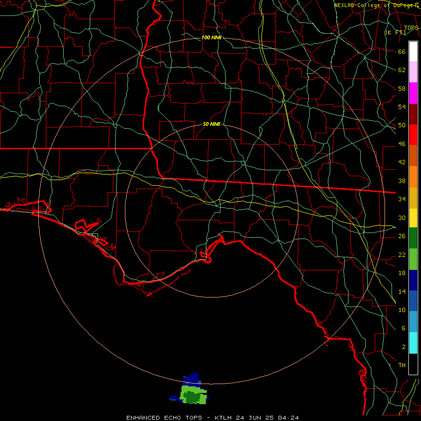Click the 'TOPS' legend heading
The image size is (421, 421).
click(x=411, y=28)
